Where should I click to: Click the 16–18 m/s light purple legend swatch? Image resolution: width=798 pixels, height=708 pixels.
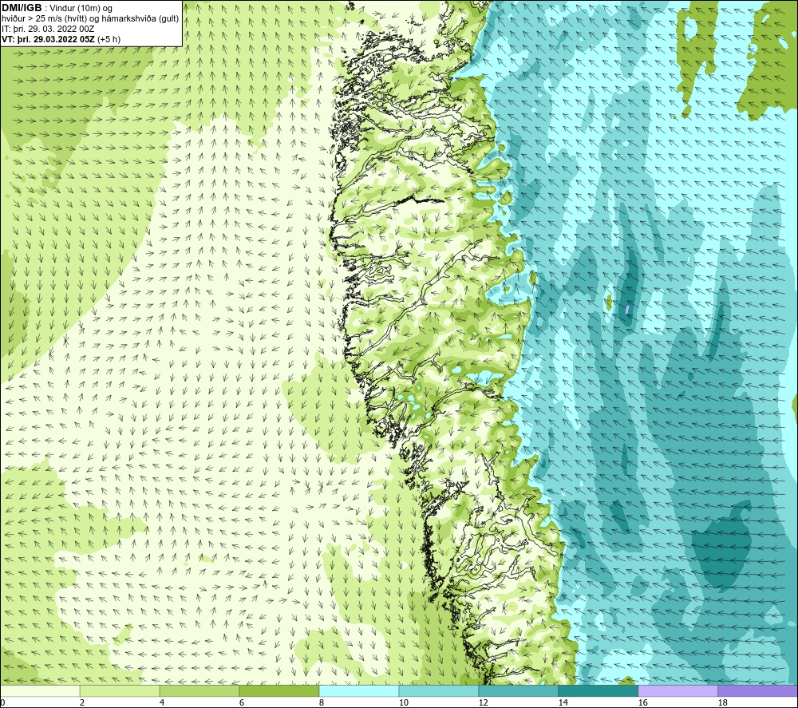click(x=678, y=690)
